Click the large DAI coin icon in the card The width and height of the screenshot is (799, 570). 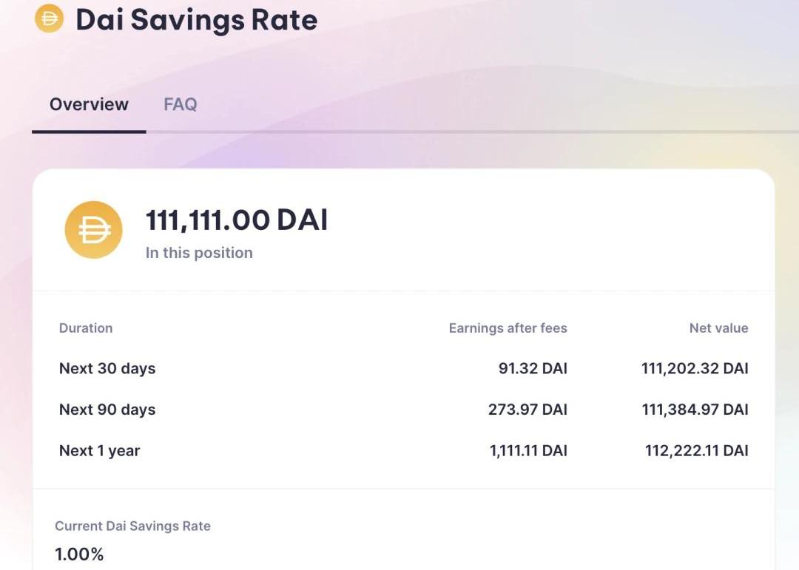[x=94, y=230]
